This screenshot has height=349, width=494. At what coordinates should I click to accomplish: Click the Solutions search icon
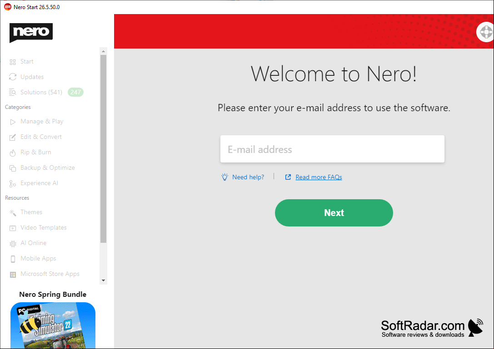(13, 92)
